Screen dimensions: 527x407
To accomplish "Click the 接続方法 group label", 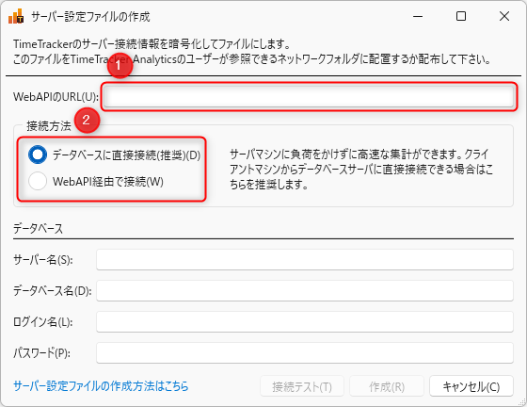I will click(x=49, y=126).
